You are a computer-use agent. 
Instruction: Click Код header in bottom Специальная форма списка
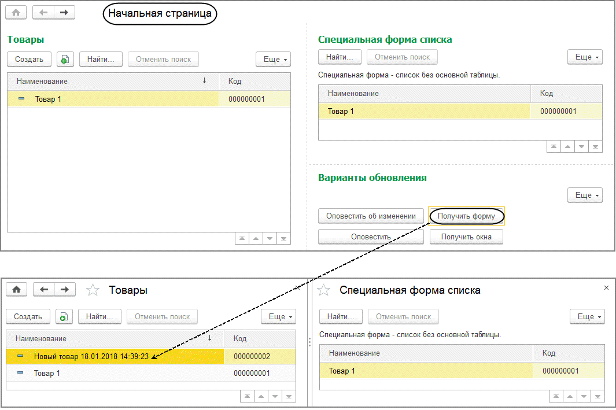569,353
